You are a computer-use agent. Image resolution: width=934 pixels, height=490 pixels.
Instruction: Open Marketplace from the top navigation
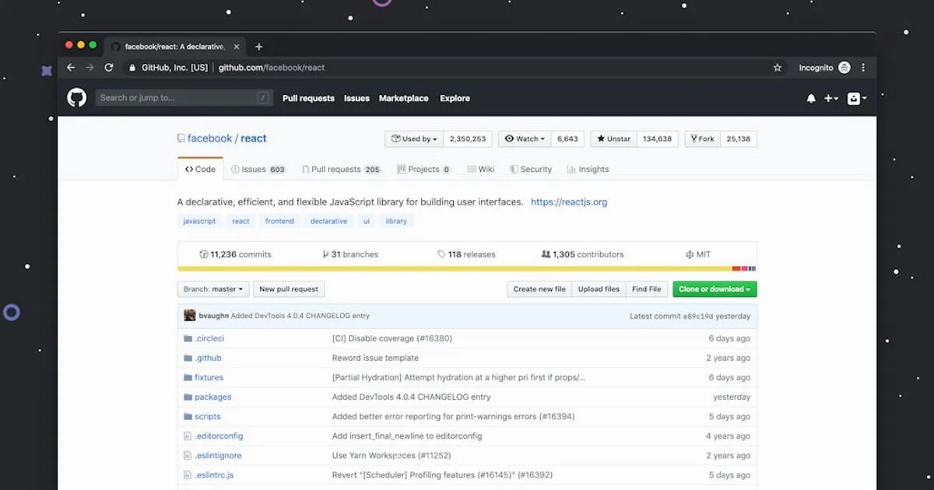click(x=403, y=98)
